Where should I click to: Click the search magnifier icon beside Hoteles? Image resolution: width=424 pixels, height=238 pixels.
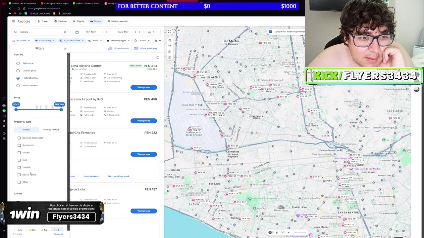pyautogui.click(x=16, y=32)
